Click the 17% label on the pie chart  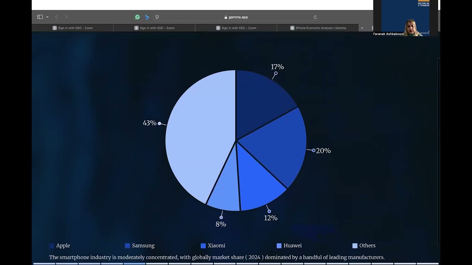[x=277, y=67]
